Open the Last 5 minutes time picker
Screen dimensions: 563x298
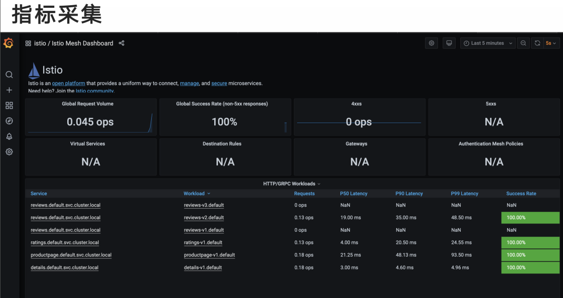tap(488, 43)
